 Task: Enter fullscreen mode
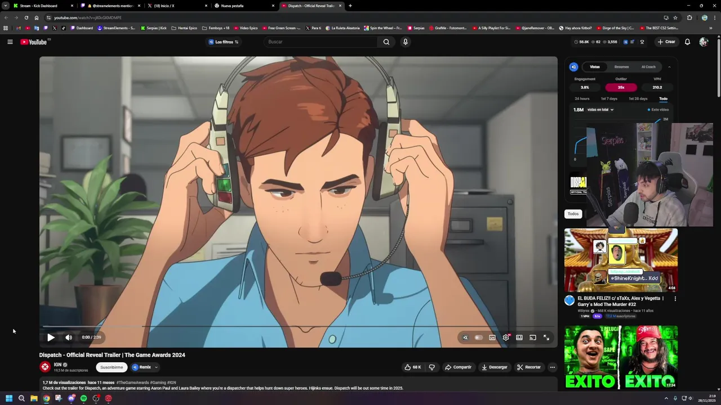click(546, 337)
